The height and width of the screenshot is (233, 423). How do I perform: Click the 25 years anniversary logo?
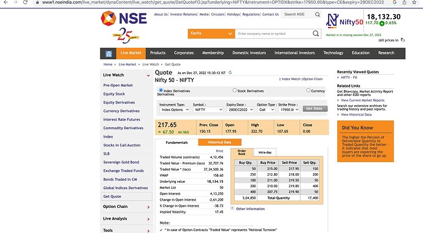click(126, 35)
